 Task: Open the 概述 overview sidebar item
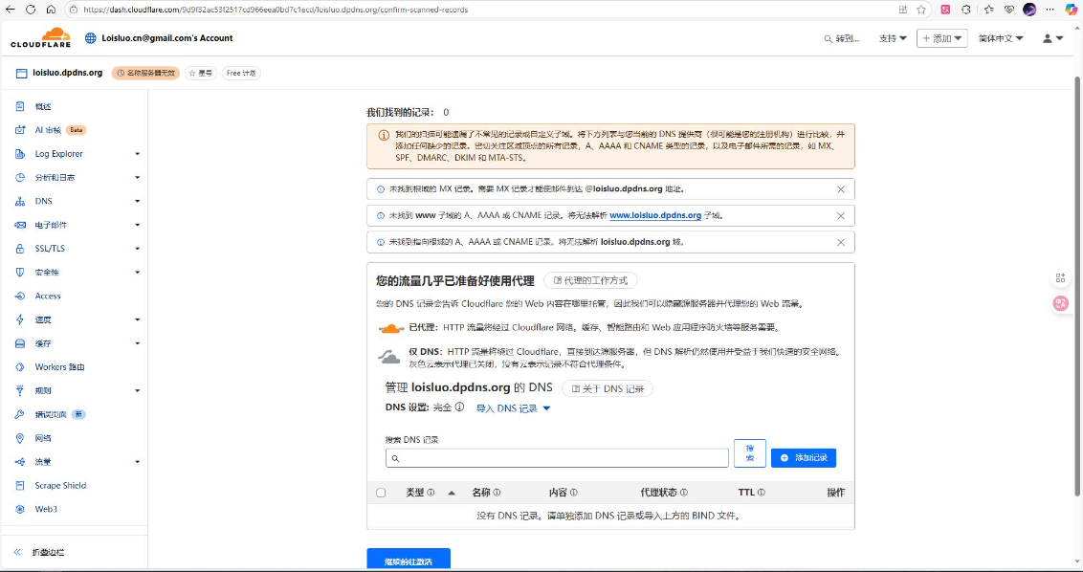point(43,106)
